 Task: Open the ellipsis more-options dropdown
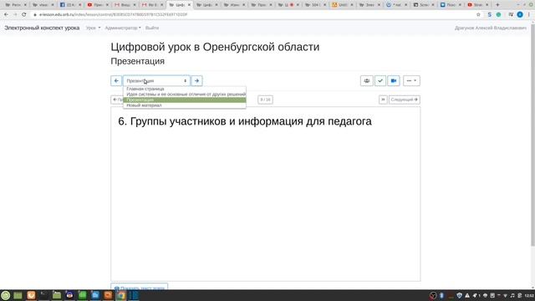click(411, 81)
